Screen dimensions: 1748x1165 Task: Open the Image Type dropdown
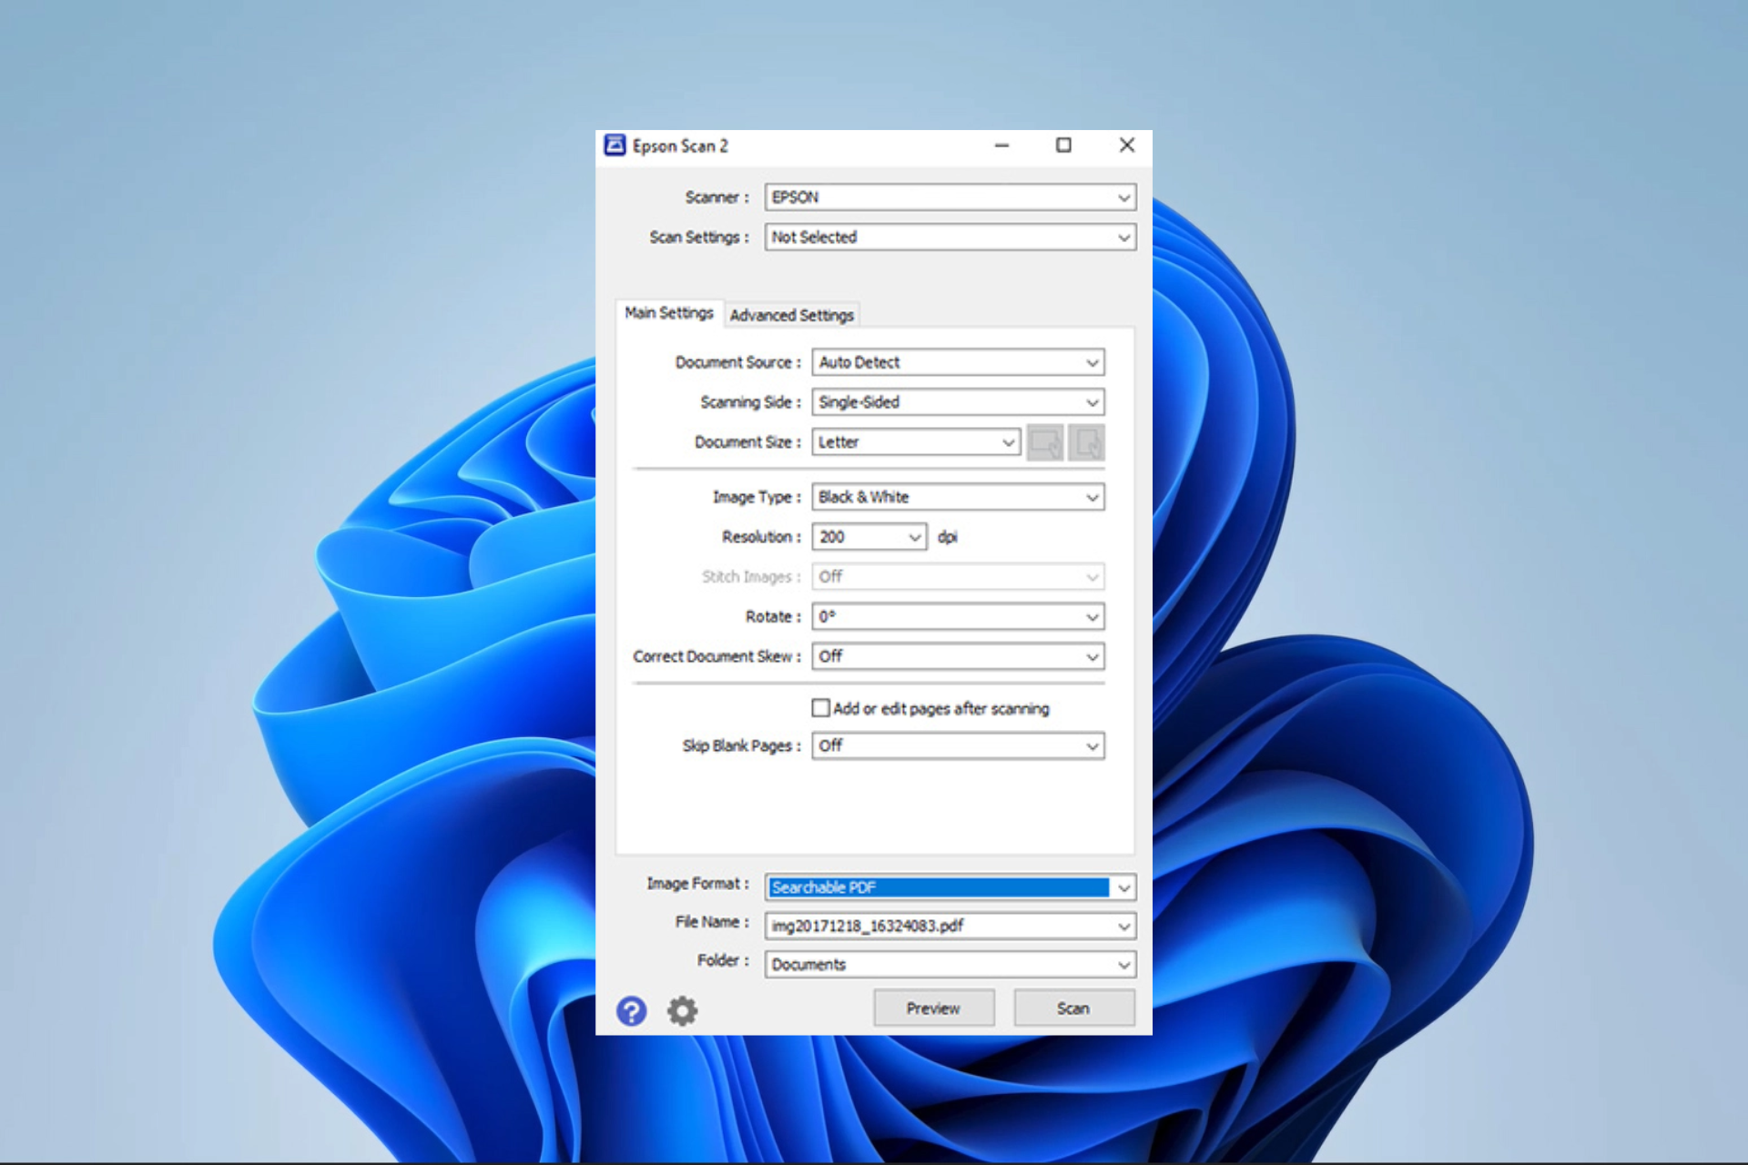(x=958, y=497)
